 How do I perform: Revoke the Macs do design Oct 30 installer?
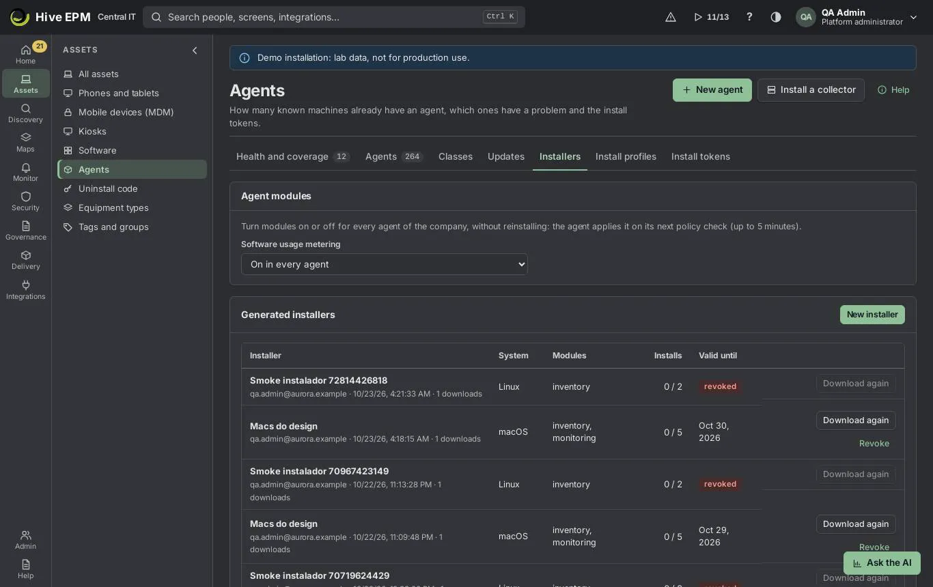pos(874,444)
